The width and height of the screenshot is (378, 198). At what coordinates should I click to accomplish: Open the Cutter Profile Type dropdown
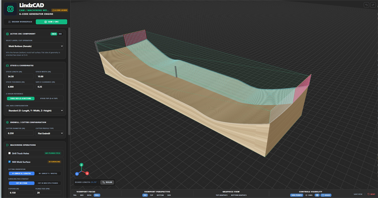click(x=50, y=133)
